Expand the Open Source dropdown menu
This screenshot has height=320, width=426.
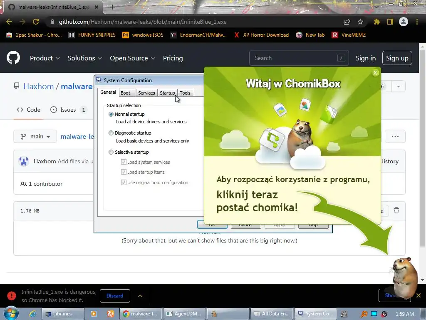[x=133, y=58]
